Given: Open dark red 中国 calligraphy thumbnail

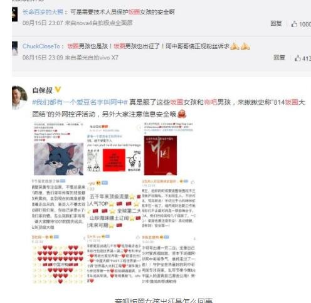Looking at the screenshot, I should point(161,156).
